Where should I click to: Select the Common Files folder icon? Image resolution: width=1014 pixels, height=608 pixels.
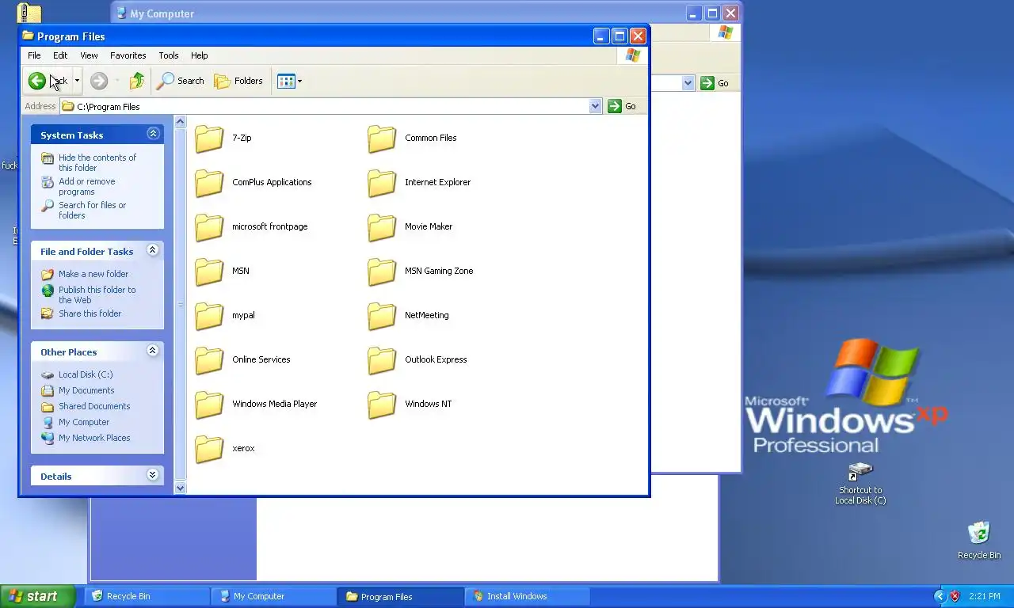[x=382, y=139]
